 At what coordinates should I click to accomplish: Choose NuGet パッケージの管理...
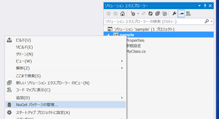[65, 105]
